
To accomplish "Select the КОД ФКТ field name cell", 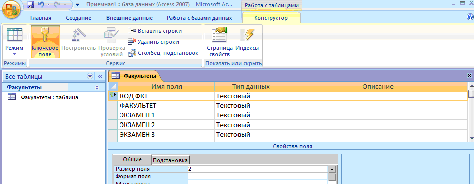I will tap(166, 96).
